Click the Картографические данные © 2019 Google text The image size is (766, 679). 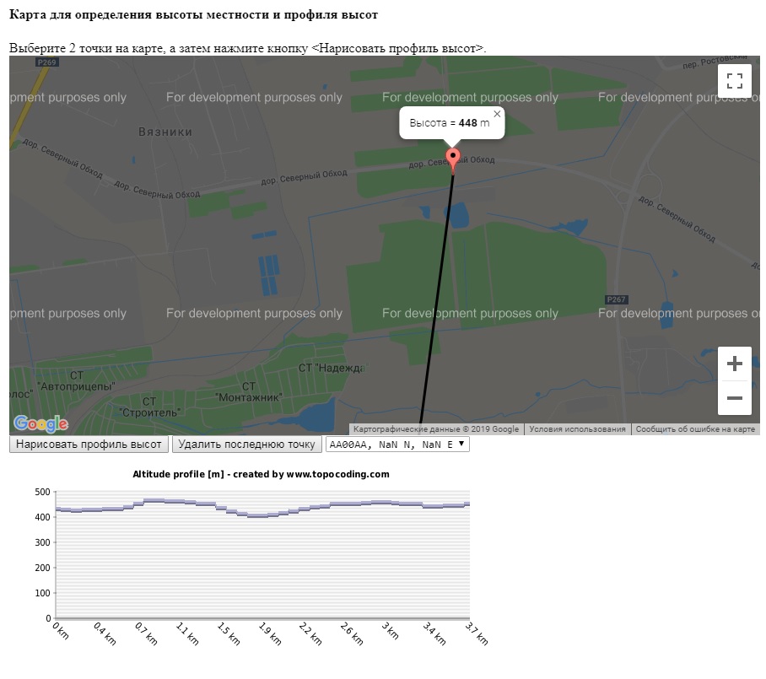(x=436, y=429)
